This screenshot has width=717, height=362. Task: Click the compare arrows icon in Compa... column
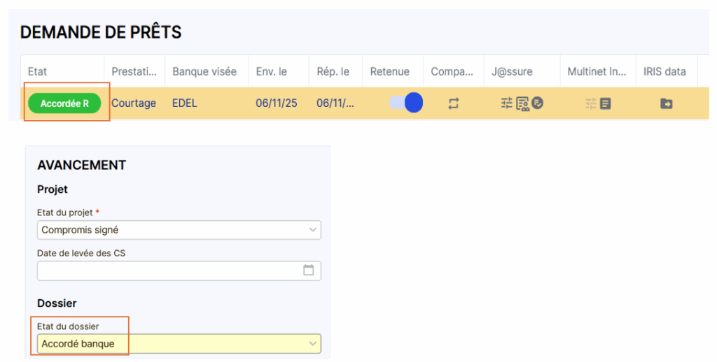pos(454,103)
